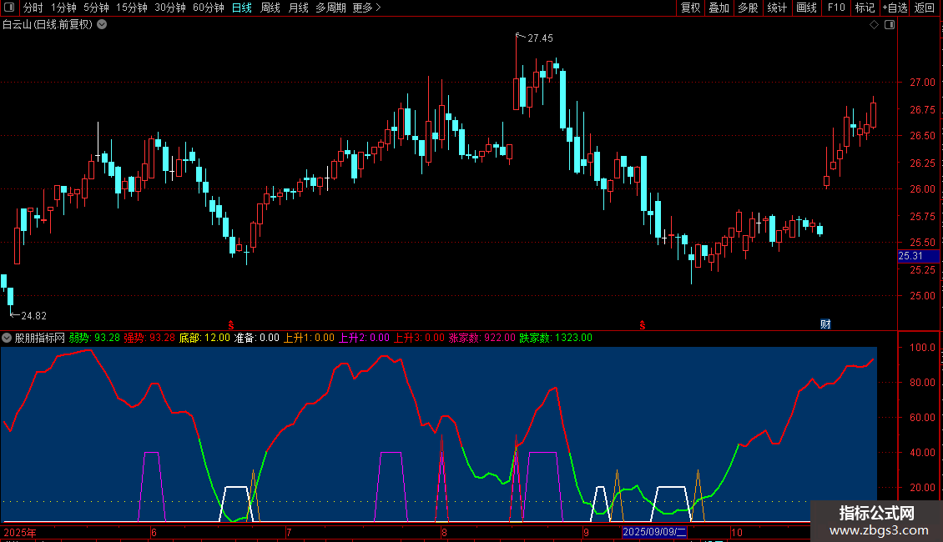
Task: Open the 白云山 chart settings dropdown
Action: [103, 24]
